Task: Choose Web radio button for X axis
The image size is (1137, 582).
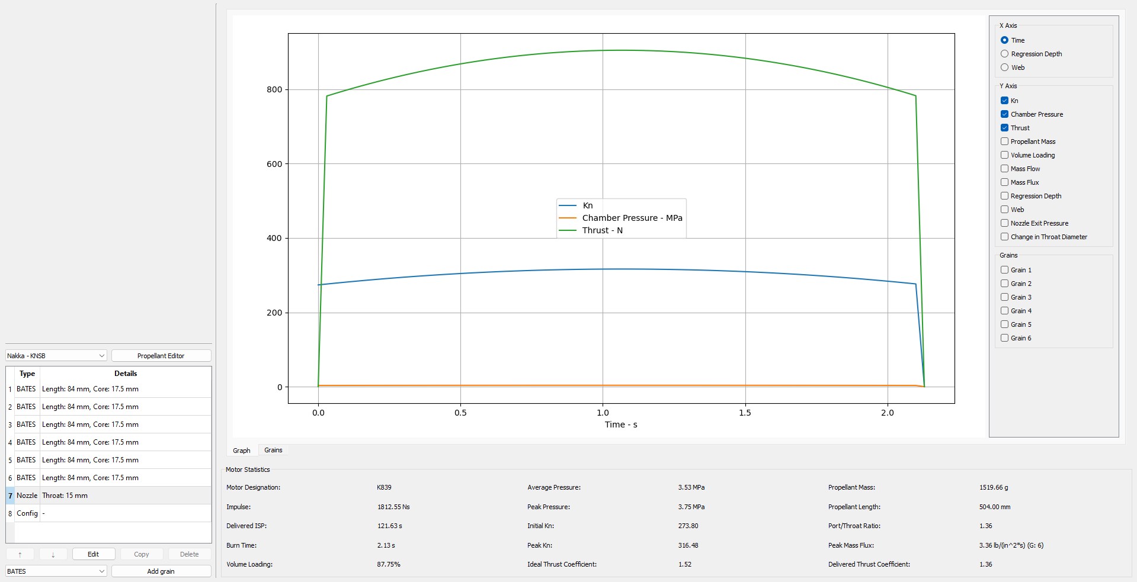Action: pos(1004,67)
